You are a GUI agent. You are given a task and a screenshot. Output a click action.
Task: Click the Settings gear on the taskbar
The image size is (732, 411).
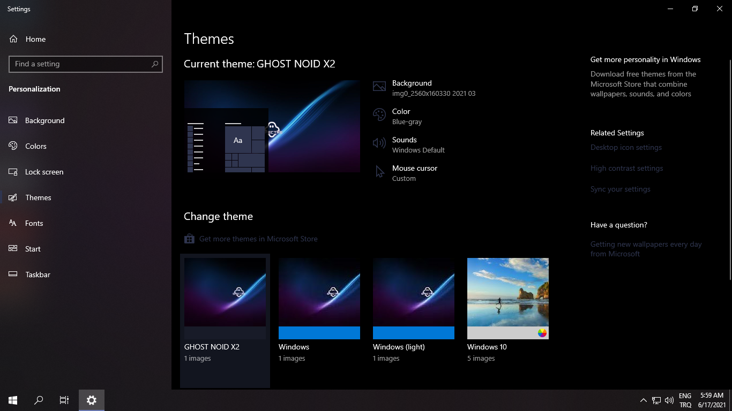pyautogui.click(x=92, y=400)
